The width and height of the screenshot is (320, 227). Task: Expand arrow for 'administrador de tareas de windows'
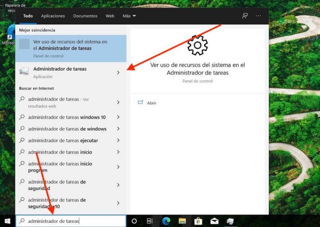[x=118, y=129]
